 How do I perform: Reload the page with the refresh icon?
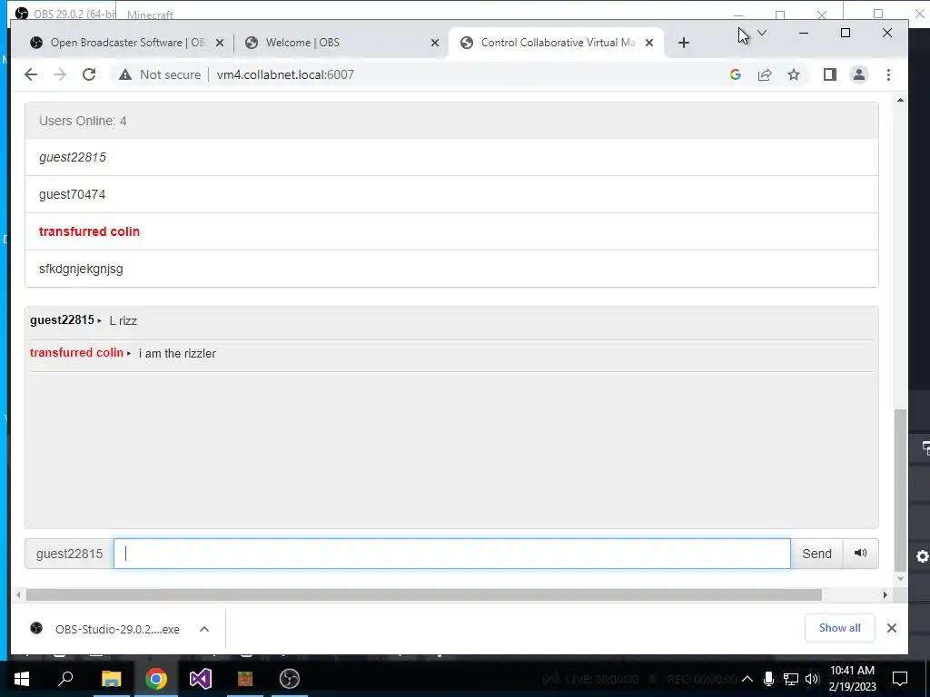[89, 74]
